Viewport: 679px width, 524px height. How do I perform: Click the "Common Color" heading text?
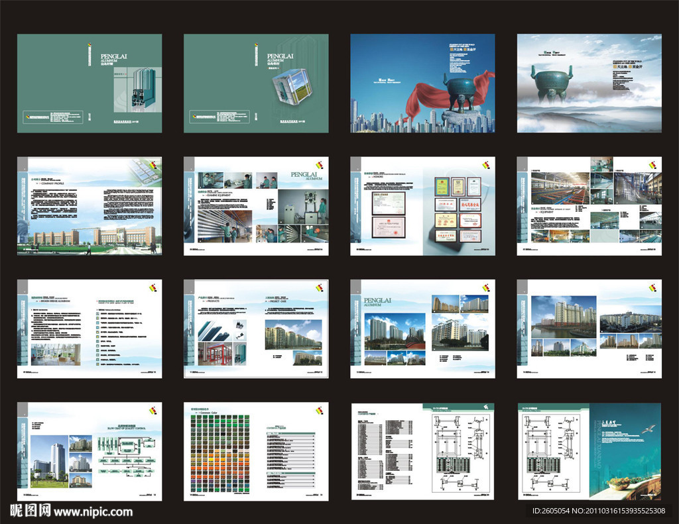pyautogui.click(x=208, y=413)
